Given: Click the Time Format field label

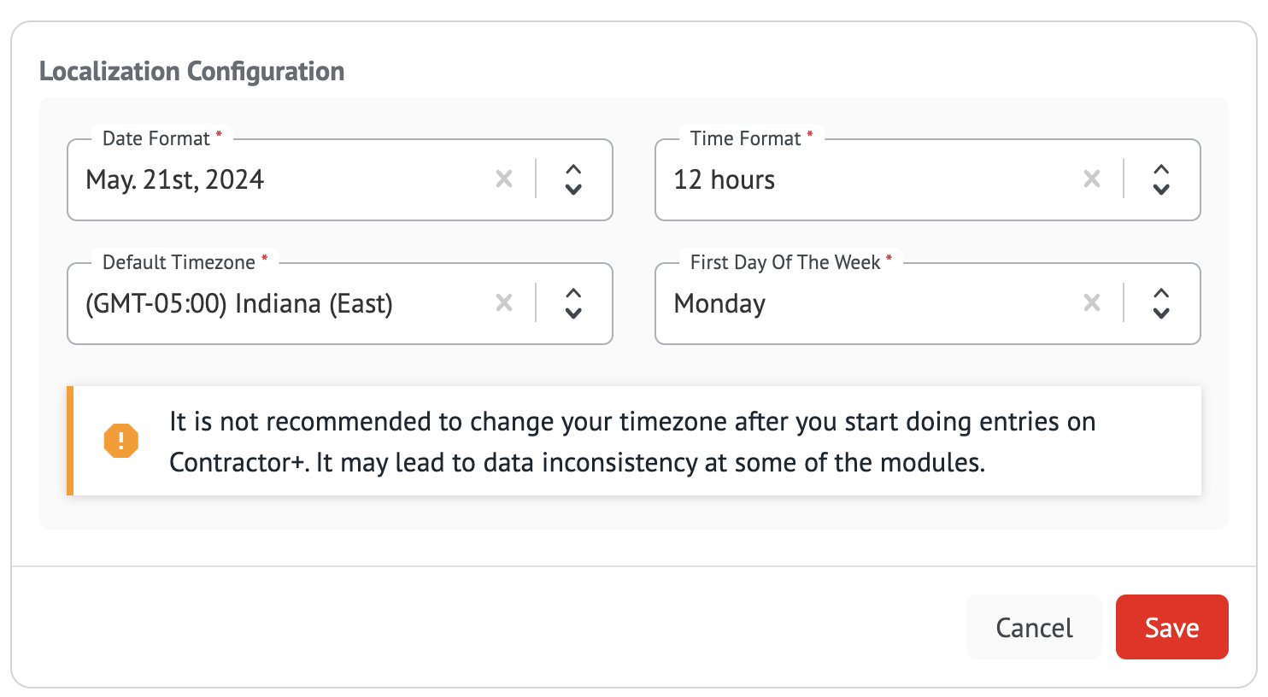Looking at the screenshot, I should click(x=746, y=139).
